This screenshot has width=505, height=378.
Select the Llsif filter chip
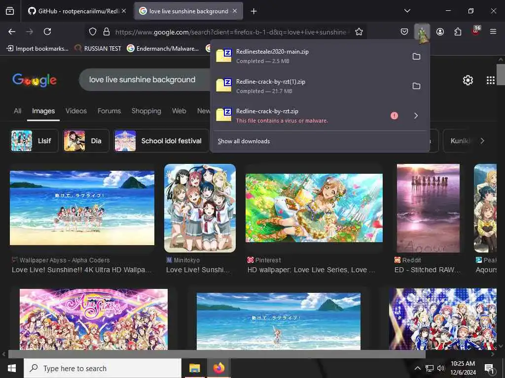(34, 141)
